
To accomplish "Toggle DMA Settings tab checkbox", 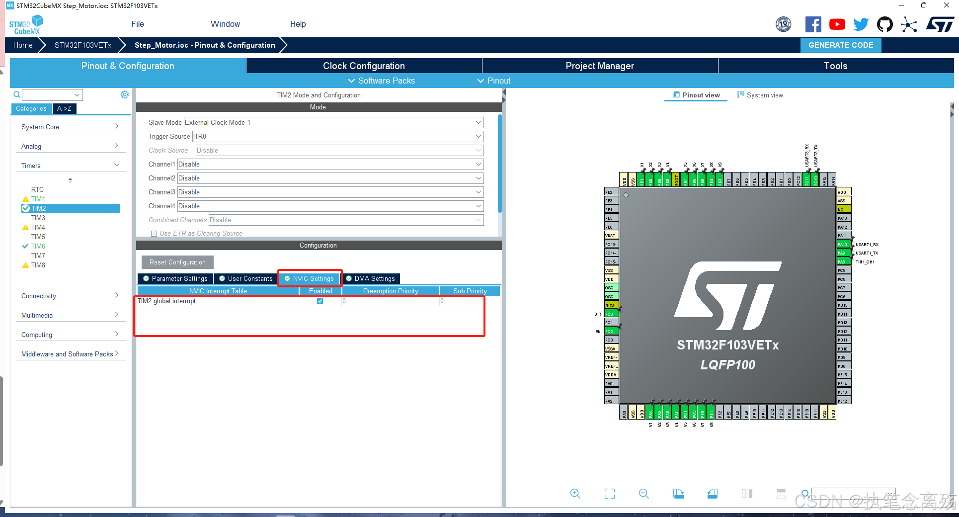I will pos(350,278).
